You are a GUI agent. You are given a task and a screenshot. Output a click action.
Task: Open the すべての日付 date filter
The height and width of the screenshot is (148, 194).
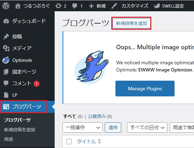pos(147,127)
